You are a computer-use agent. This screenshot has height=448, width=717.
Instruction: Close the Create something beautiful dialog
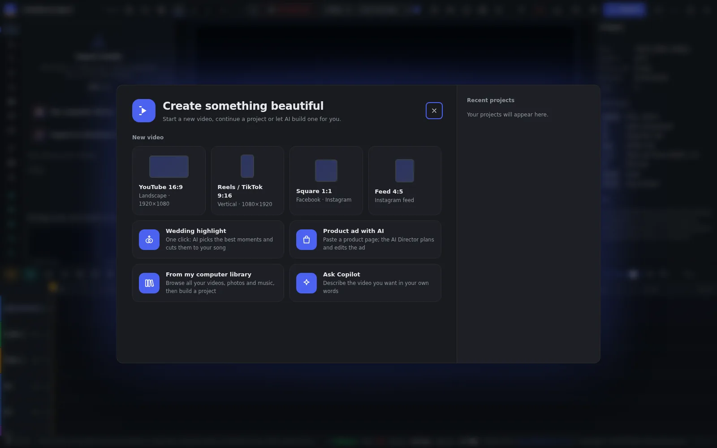coord(434,111)
